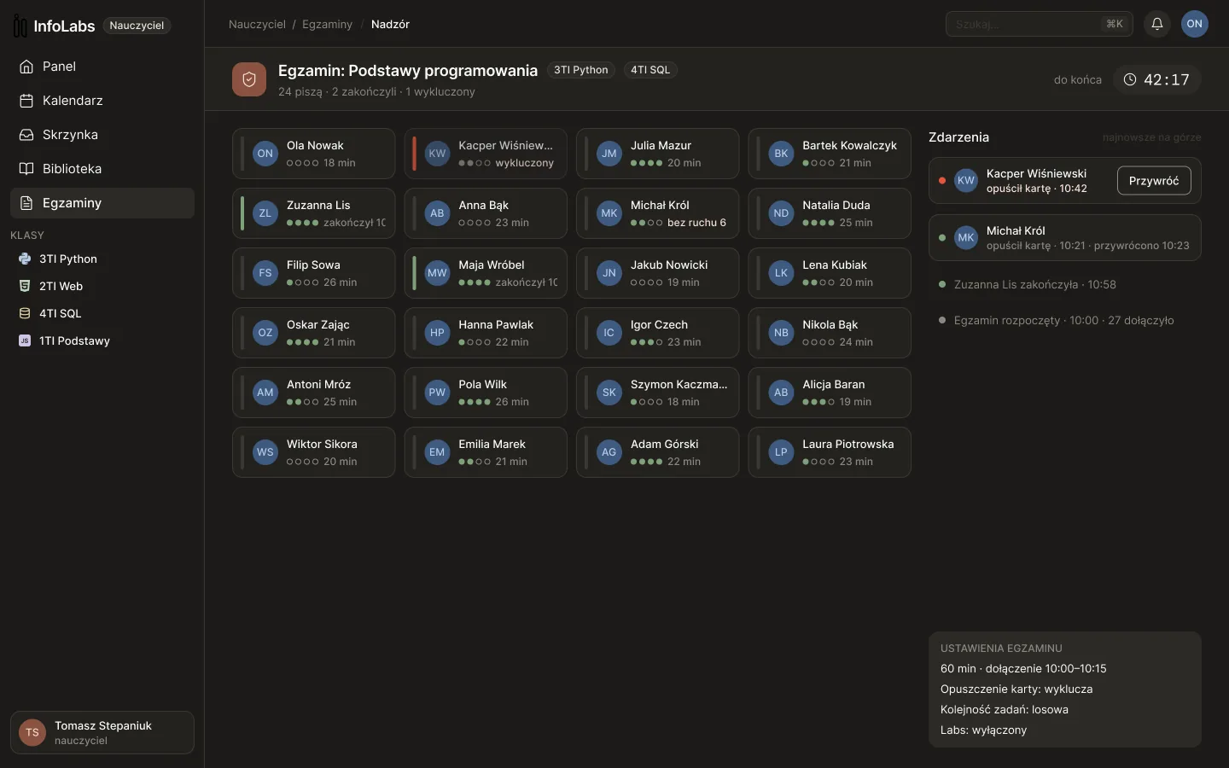Open Ola Nowak's student card

[x=313, y=154]
